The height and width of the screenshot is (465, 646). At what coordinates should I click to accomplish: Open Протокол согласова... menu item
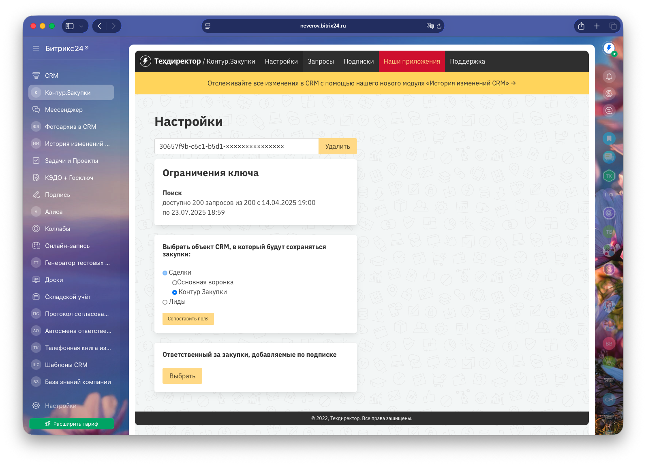(x=71, y=314)
